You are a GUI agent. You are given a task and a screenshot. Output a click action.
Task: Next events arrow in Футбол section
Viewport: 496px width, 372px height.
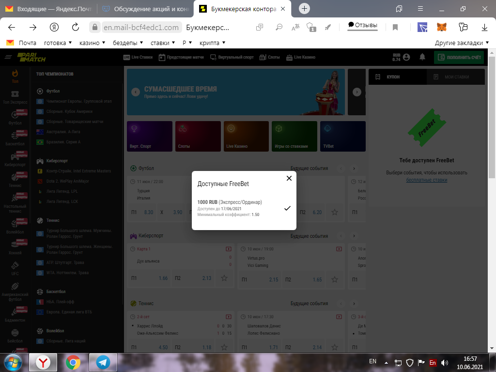(x=354, y=169)
